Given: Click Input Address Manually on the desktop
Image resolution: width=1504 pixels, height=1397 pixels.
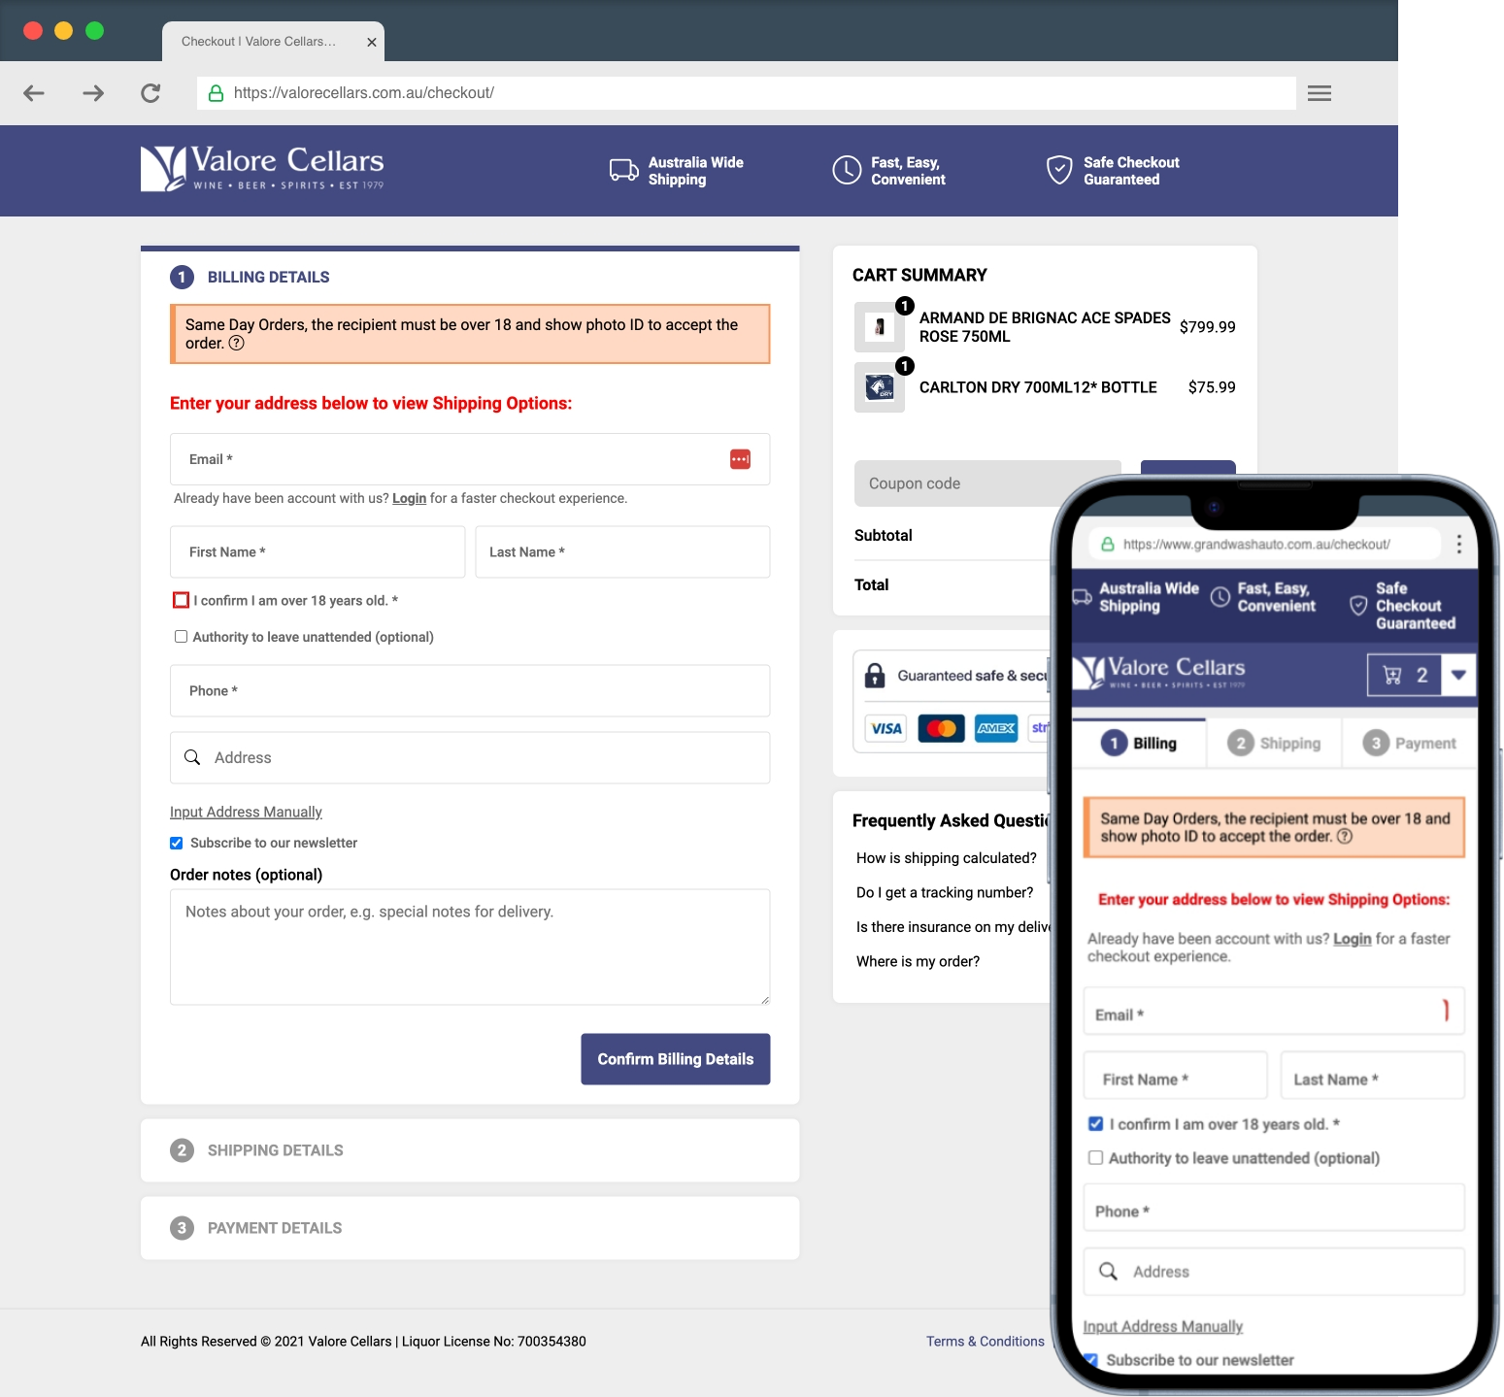Looking at the screenshot, I should (x=246, y=812).
